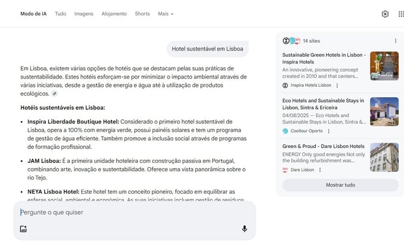Viewport: 404px width, 248px height.
Task: Expand the 'Mais' dropdown menu
Action: click(x=165, y=14)
